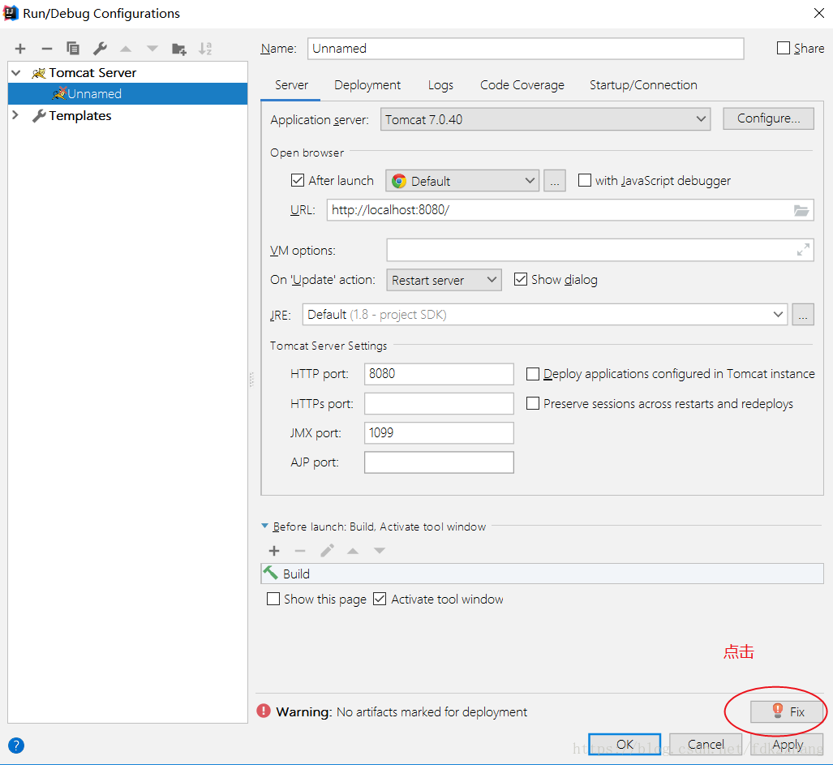The height and width of the screenshot is (765, 833).
Task: Click the JRE ellipsis browse button
Action: tap(803, 315)
